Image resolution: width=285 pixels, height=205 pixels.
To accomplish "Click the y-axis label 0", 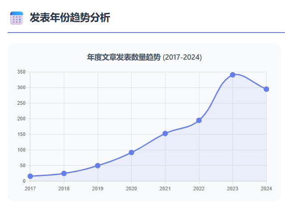I will tap(24, 181).
